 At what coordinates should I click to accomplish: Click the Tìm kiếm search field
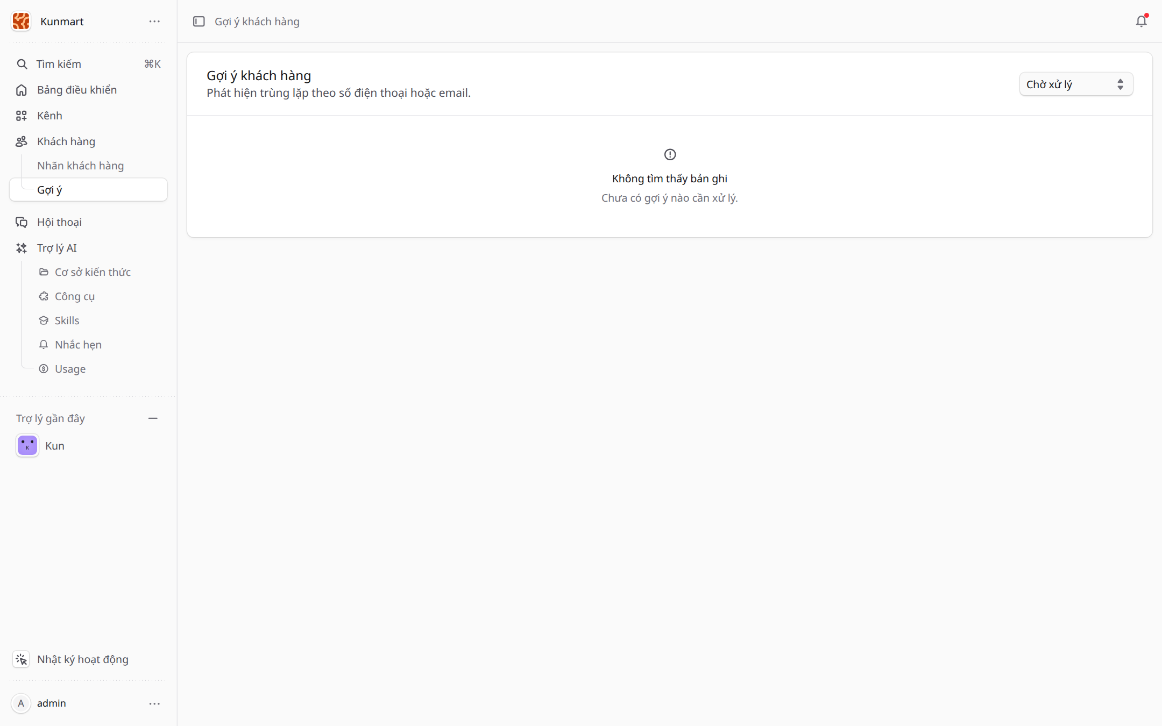(88, 64)
